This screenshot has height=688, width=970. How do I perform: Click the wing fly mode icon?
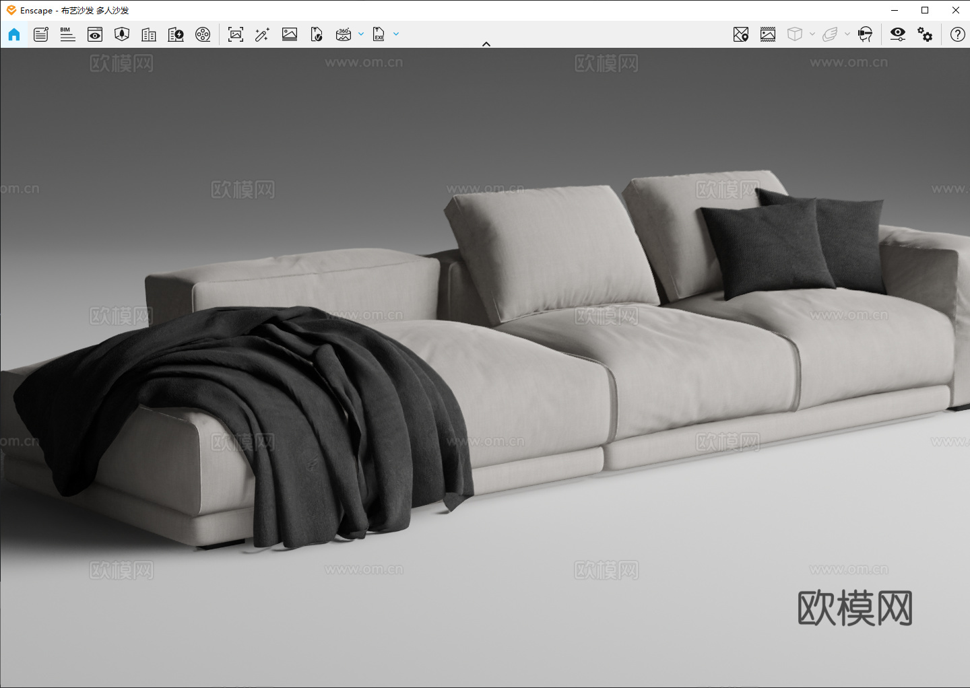(830, 34)
